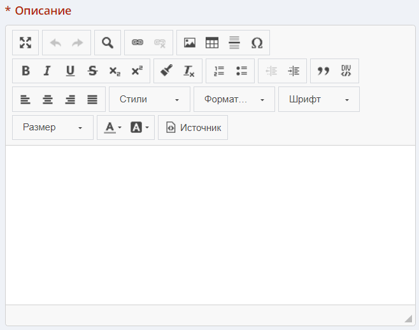Expand the Формат dropdown list
This screenshot has height=330, width=419.
click(234, 99)
